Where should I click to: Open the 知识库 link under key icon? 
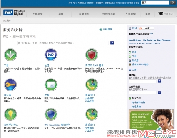7,95
